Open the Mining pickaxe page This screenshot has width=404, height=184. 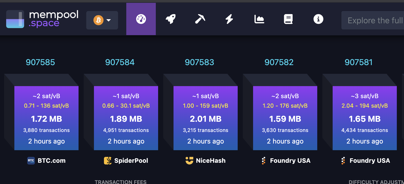tap(200, 19)
